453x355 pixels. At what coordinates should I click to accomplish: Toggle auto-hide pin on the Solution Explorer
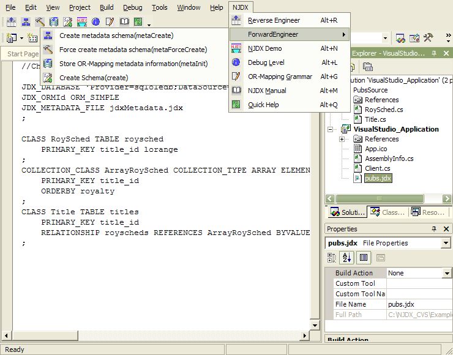click(433, 53)
